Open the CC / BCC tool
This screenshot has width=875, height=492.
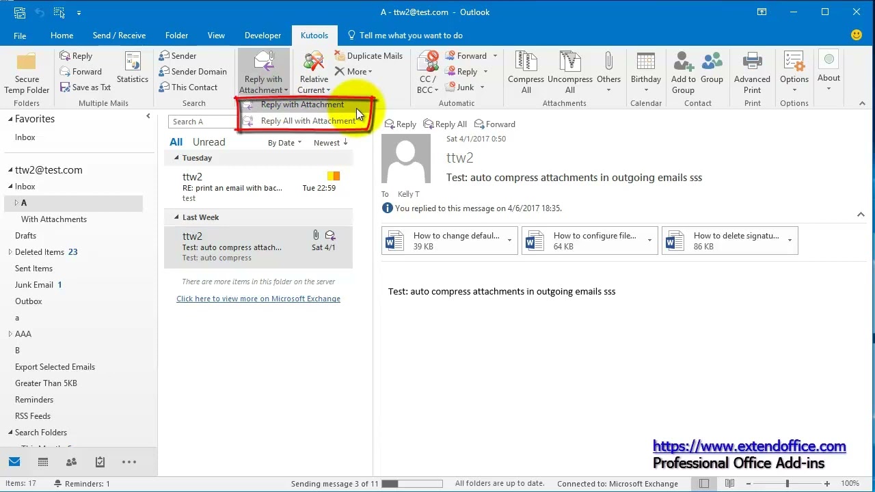pyautogui.click(x=428, y=72)
